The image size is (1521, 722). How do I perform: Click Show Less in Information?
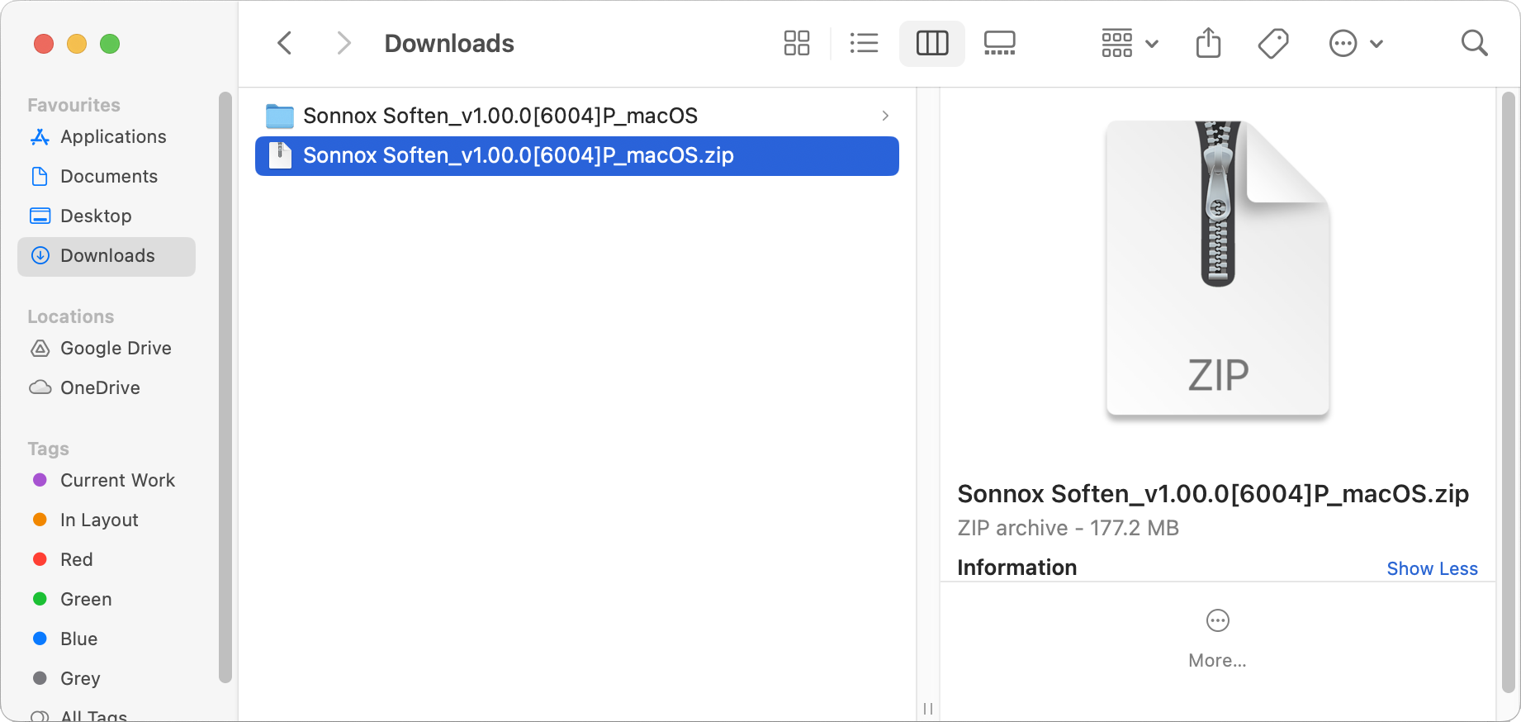1432,568
